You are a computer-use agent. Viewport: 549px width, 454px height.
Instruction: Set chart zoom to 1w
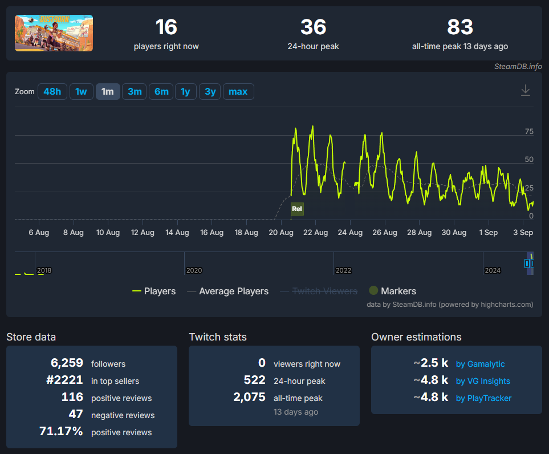(x=81, y=91)
